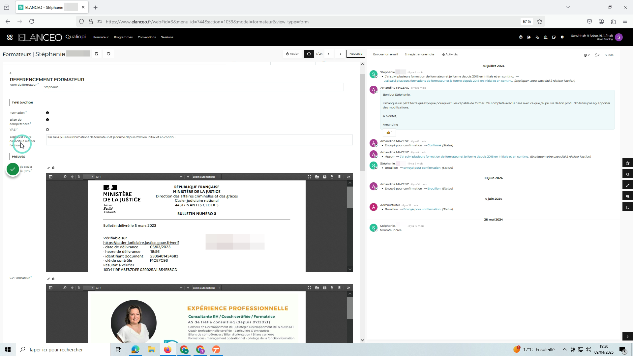The image size is (633, 356).
Task: Click green checkmark floating button
Action: pyautogui.click(x=13, y=169)
